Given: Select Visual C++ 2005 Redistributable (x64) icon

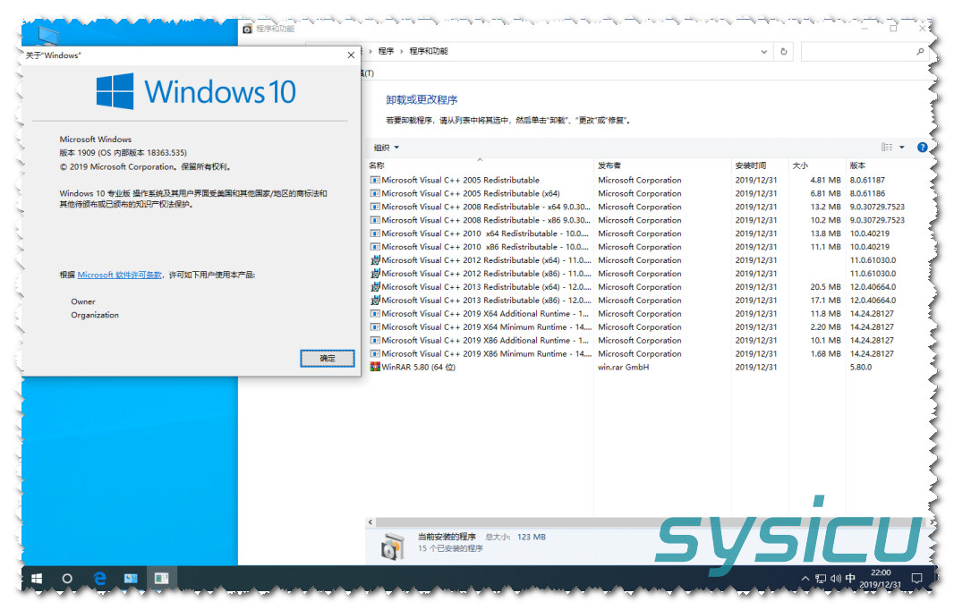Looking at the screenshot, I should [x=375, y=193].
